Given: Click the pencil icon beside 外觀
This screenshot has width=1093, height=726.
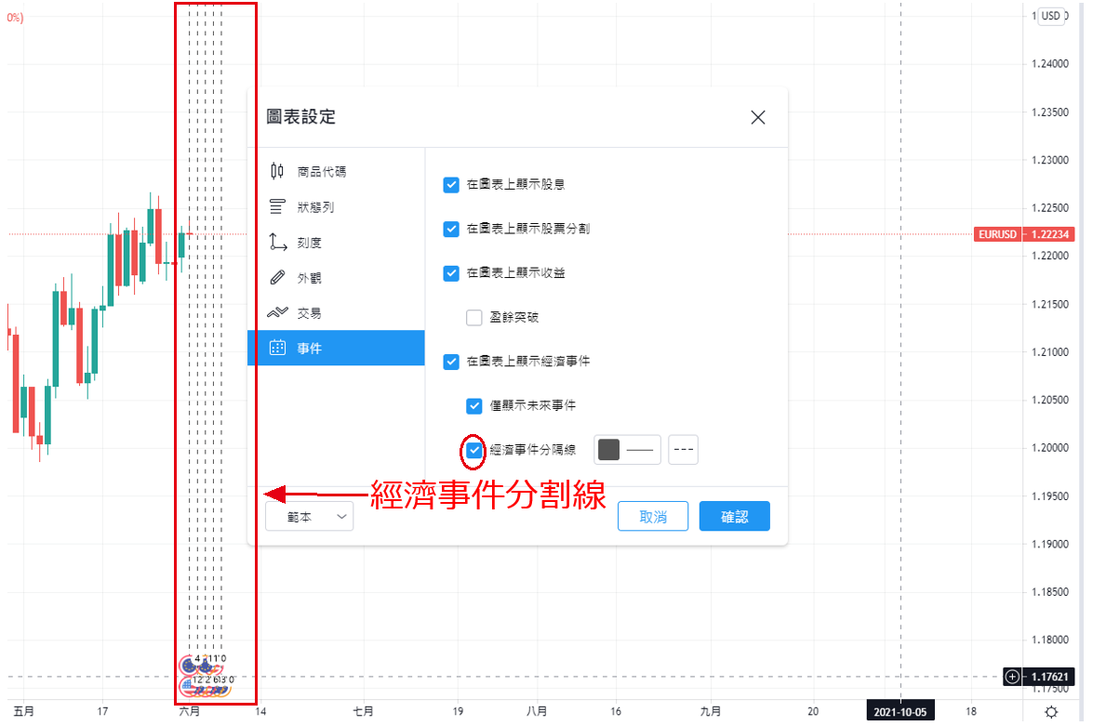Looking at the screenshot, I should [x=277, y=277].
